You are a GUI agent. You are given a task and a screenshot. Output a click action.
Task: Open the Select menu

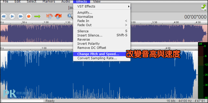pyautogui.click(x=31, y=2)
